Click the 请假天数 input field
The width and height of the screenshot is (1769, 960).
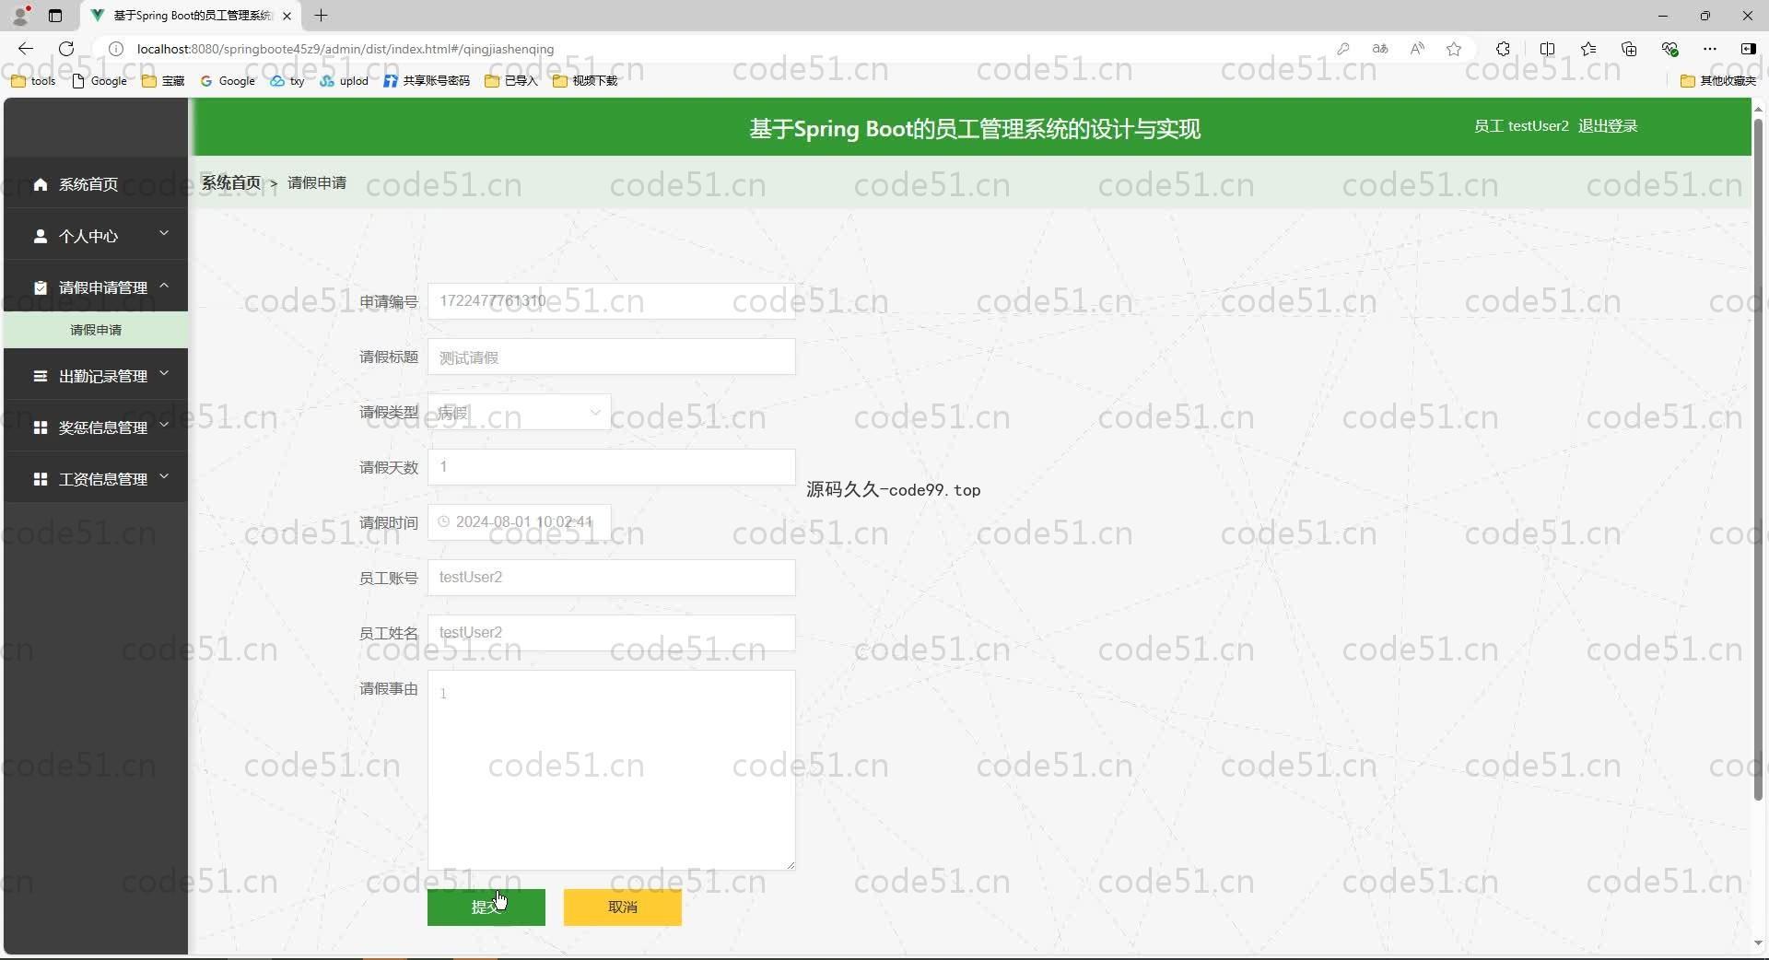pos(611,467)
